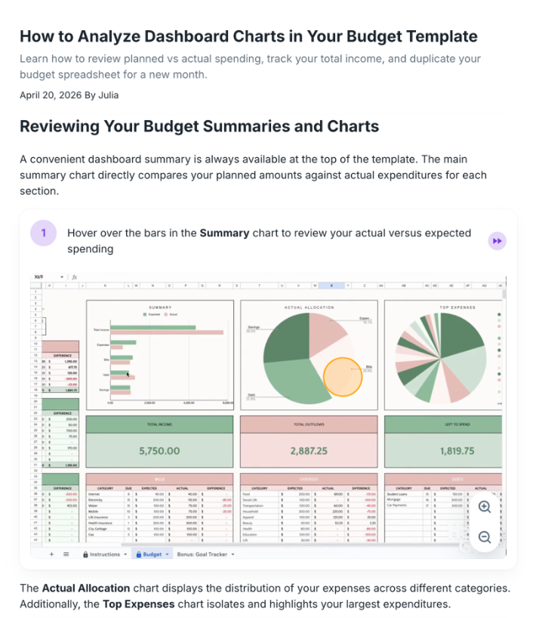Open the cell name box X69 dropdown
The height and width of the screenshot is (618, 539).
point(62,277)
